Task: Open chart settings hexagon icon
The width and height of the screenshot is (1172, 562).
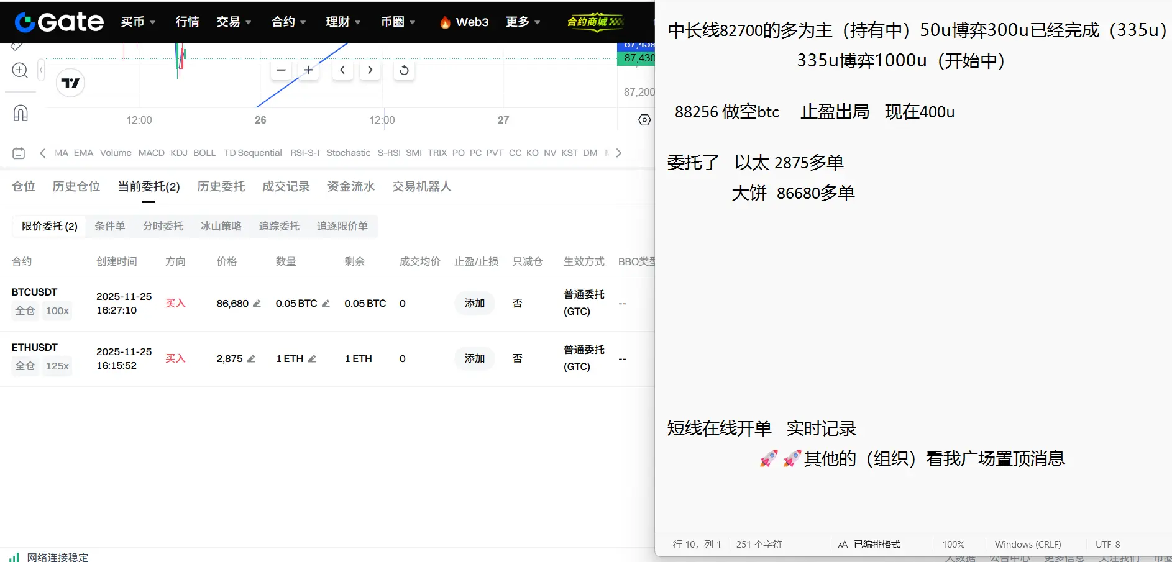Action: point(644,120)
